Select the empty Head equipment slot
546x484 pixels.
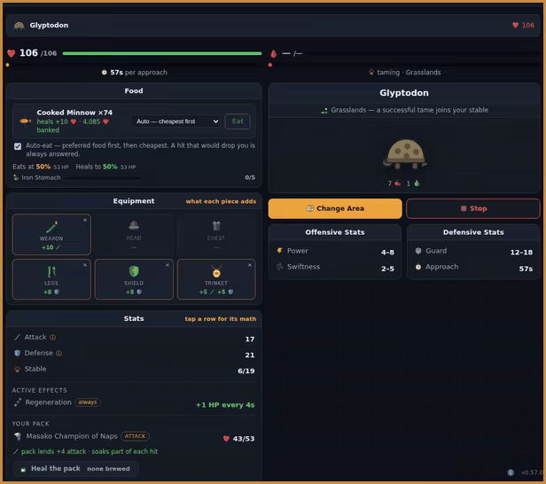pos(134,234)
